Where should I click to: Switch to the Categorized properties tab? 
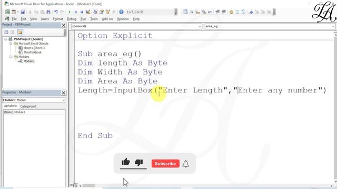tap(28, 106)
